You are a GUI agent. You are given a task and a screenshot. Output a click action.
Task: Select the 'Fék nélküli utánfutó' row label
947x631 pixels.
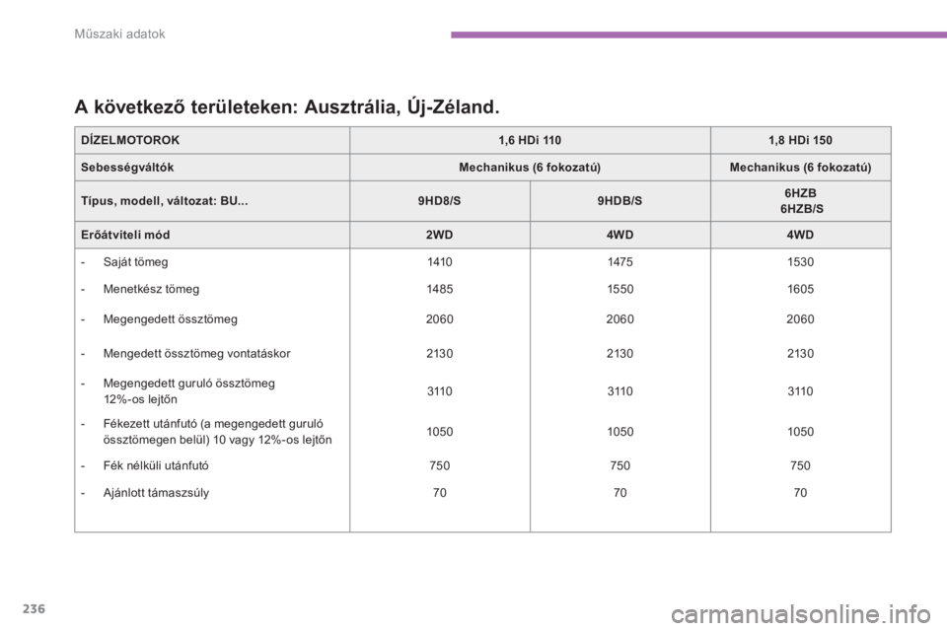(x=156, y=465)
